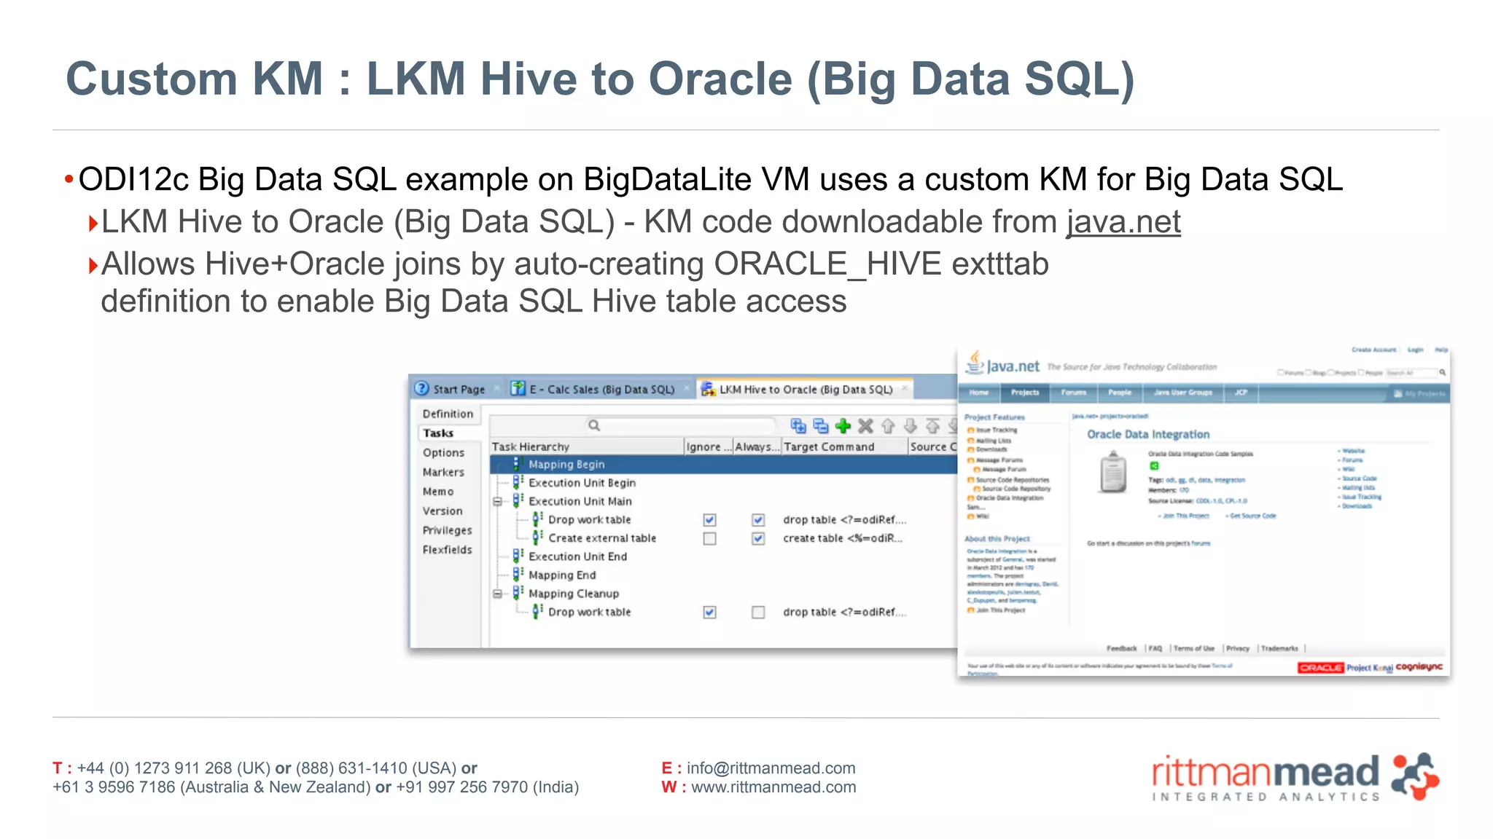Viewport: 1493px width, 839px height.
Task: Click the move to top arrow icon
Action: point(932,426)
